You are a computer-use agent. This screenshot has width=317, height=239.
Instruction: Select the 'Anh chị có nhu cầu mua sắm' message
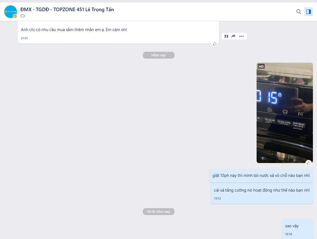point(74,29)
